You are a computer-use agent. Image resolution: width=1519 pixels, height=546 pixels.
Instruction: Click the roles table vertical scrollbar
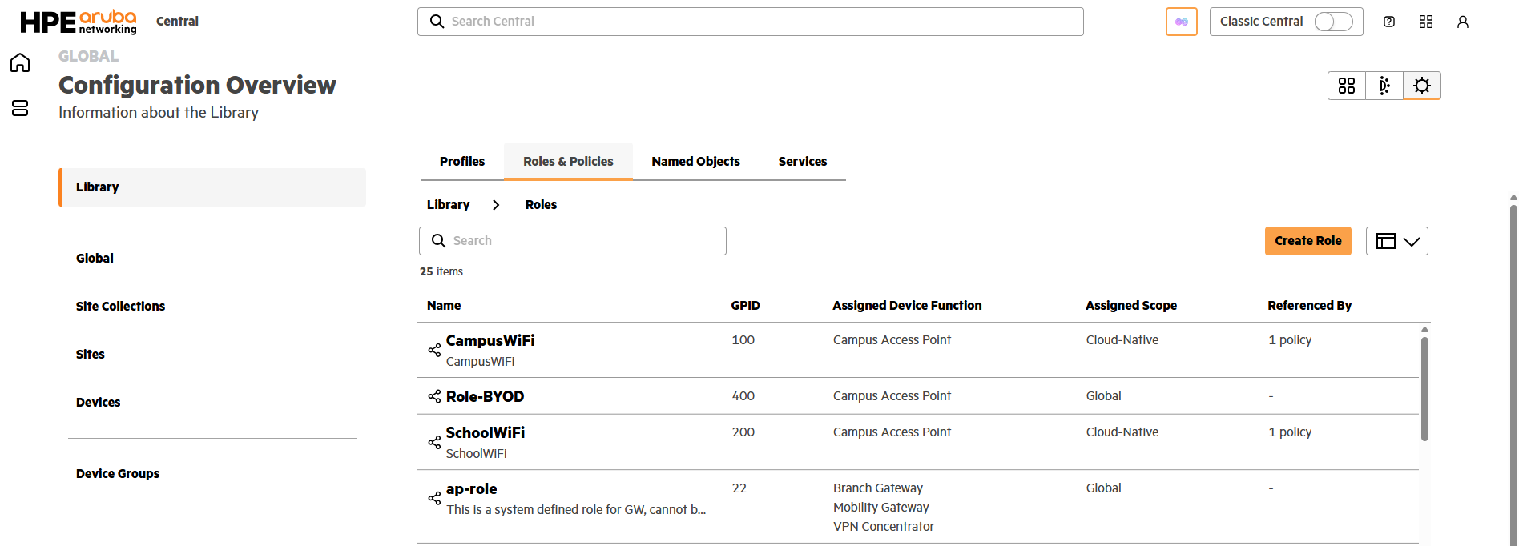tap(1424, 388)
